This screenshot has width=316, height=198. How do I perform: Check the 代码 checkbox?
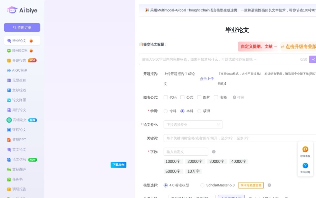click(166, 97)
